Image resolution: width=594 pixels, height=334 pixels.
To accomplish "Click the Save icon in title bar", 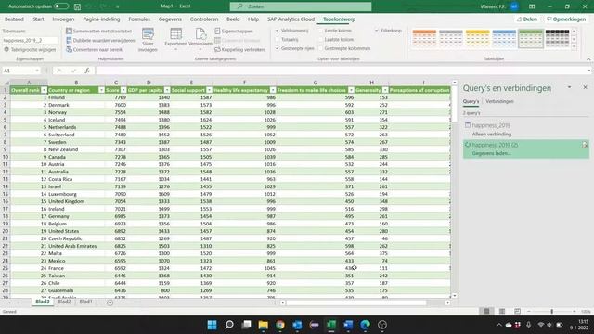I will 77,6.
